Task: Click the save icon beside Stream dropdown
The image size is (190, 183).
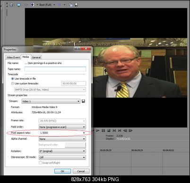Action: point(83,101)
